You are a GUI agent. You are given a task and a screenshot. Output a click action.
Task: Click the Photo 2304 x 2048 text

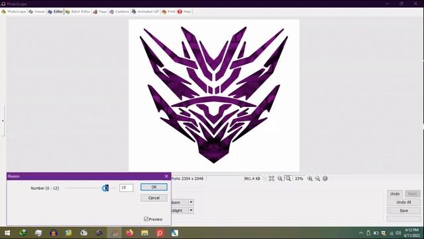[x=187, y=179]
